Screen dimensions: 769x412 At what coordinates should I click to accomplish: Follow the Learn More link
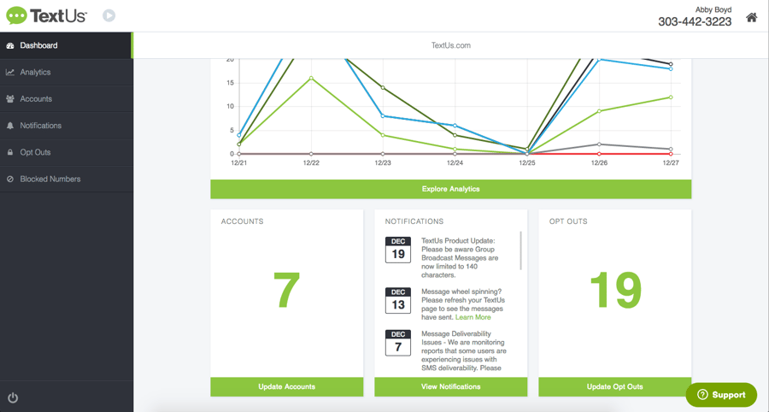click(473, 317)
